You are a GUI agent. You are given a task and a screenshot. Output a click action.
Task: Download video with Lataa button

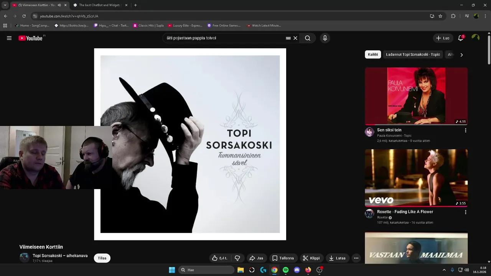pos(337,258)
